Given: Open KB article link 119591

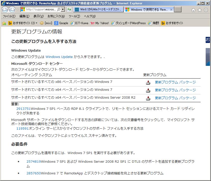Looking at the screenshot, I should click(x=22, y=129).
